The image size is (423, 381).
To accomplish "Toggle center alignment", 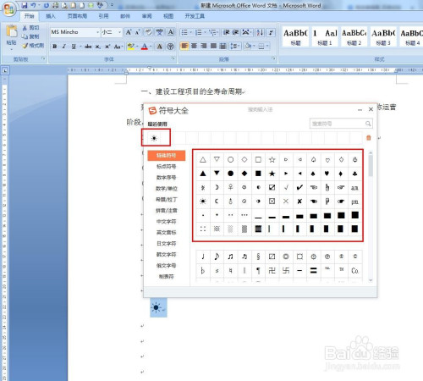I will pyautogui.click(x=194, y=46).
